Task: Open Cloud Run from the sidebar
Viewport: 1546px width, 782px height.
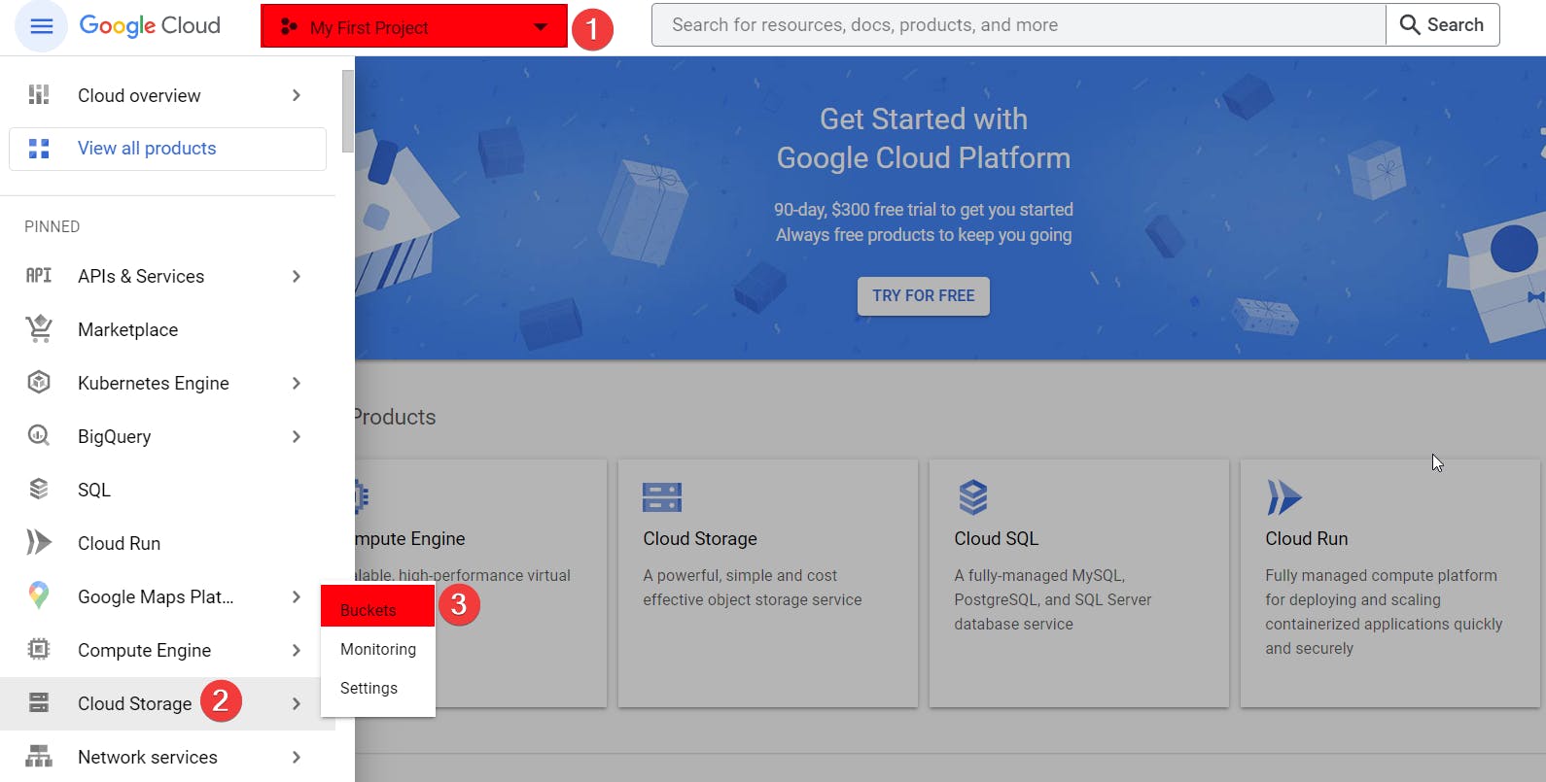Action: click(x=167, y=543)
